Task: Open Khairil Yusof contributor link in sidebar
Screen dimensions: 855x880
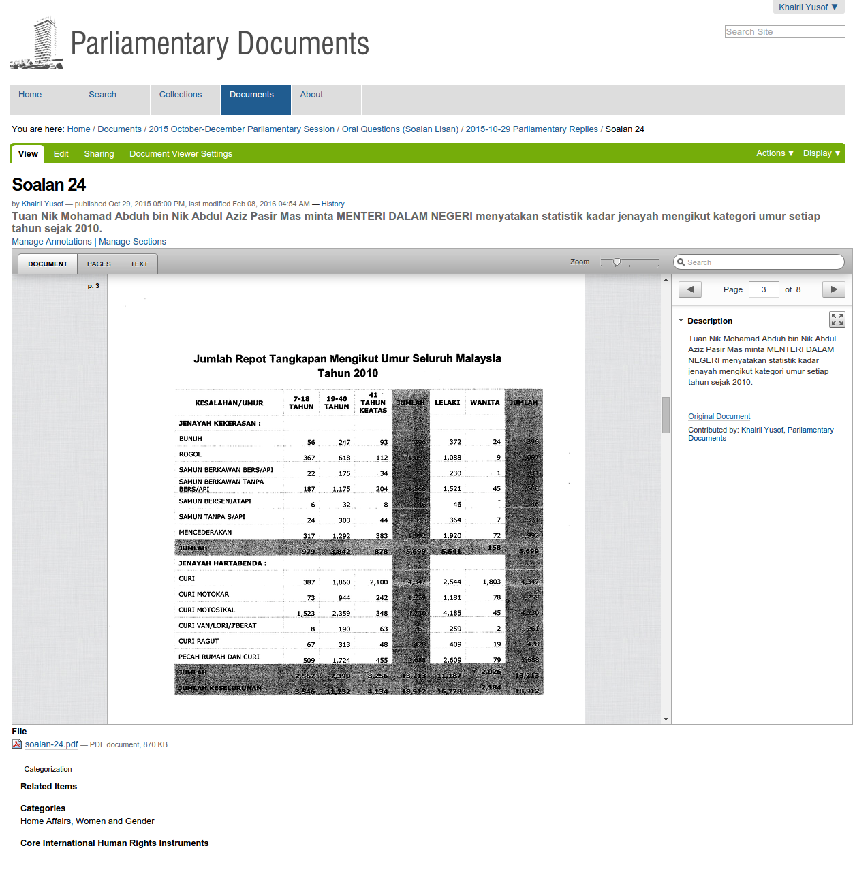Action: (762, 430)
